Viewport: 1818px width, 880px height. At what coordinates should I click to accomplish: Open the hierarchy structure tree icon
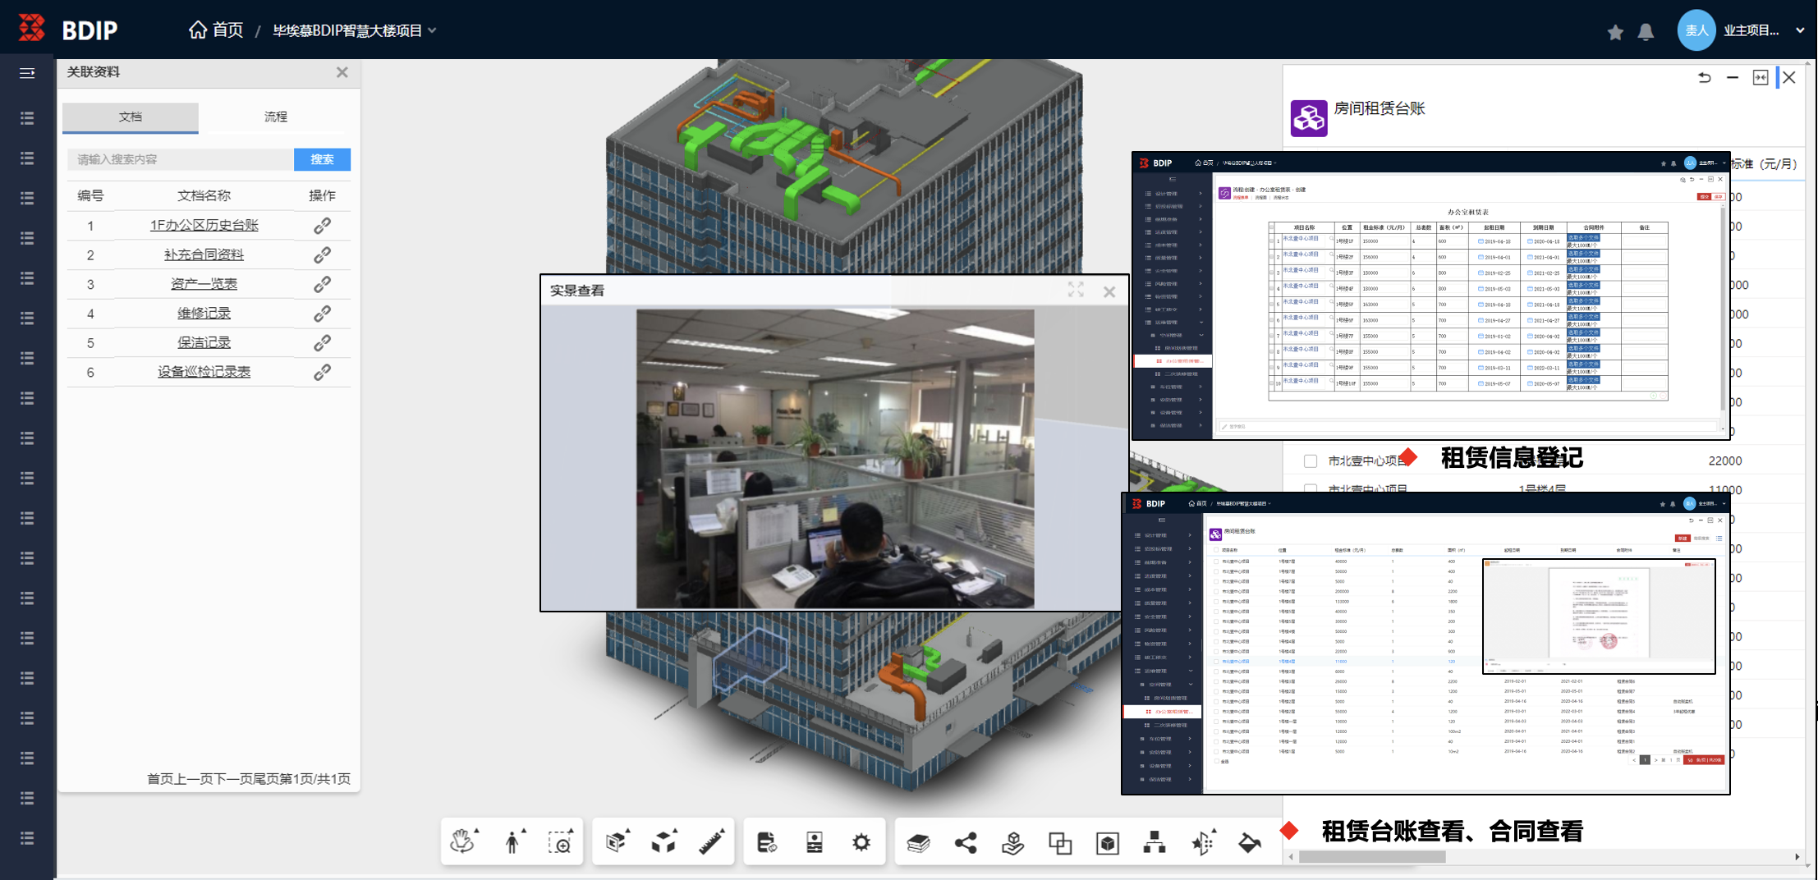pyautogui.click(x=1155, y=842)
